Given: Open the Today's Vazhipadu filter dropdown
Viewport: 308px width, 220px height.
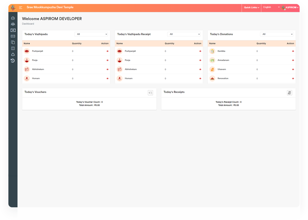Looking at the screenshot, I should [x=91, y=34].
